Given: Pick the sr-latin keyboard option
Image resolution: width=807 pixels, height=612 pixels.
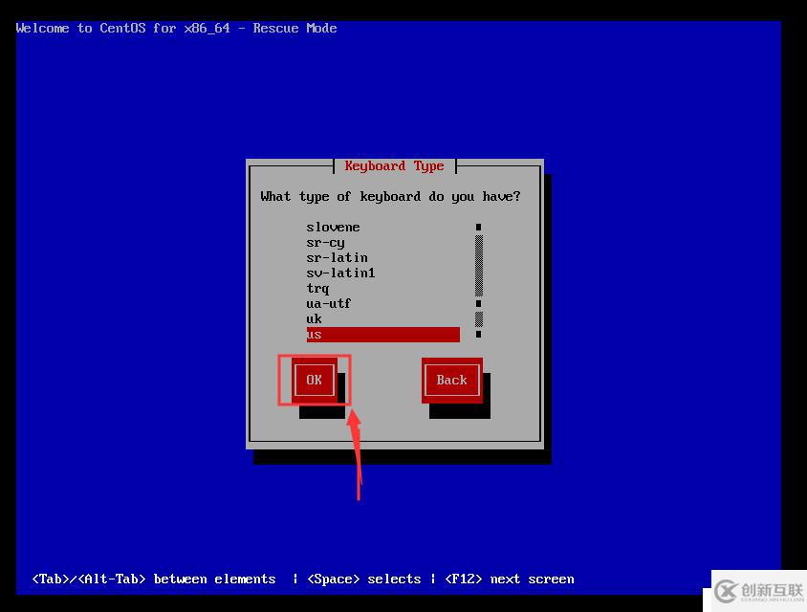Looking at the screenshot, I should click(x=338, y=257).
